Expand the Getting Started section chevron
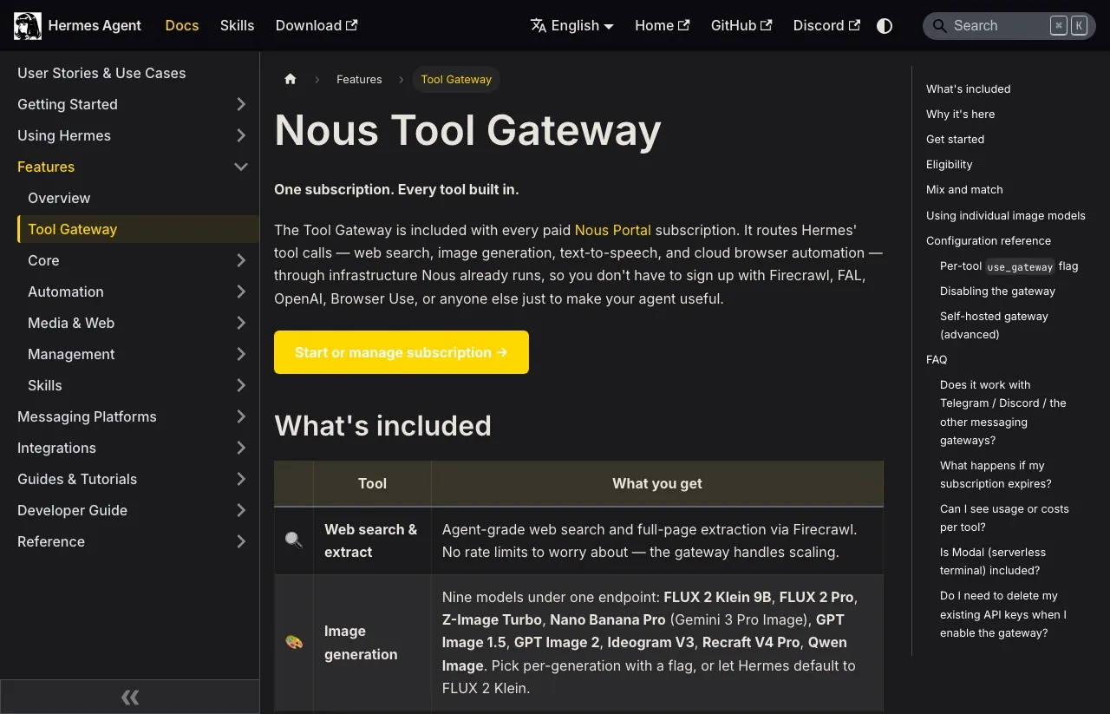Viewport: 1110px width, 714px height. (x=241, y=104)
